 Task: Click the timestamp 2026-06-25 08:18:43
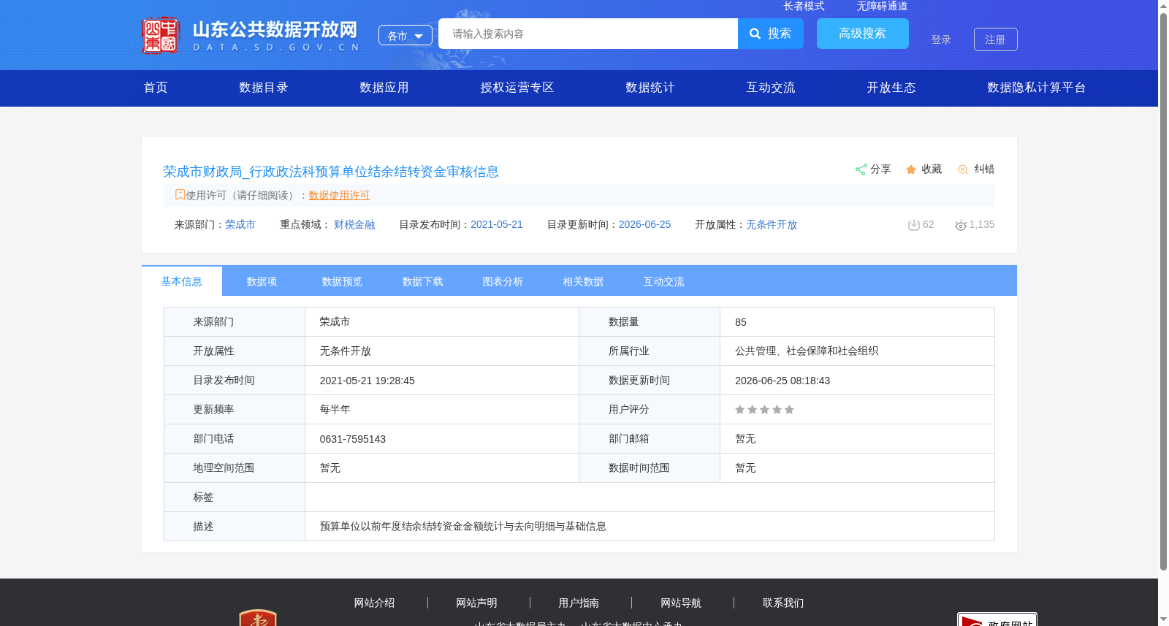782,381
